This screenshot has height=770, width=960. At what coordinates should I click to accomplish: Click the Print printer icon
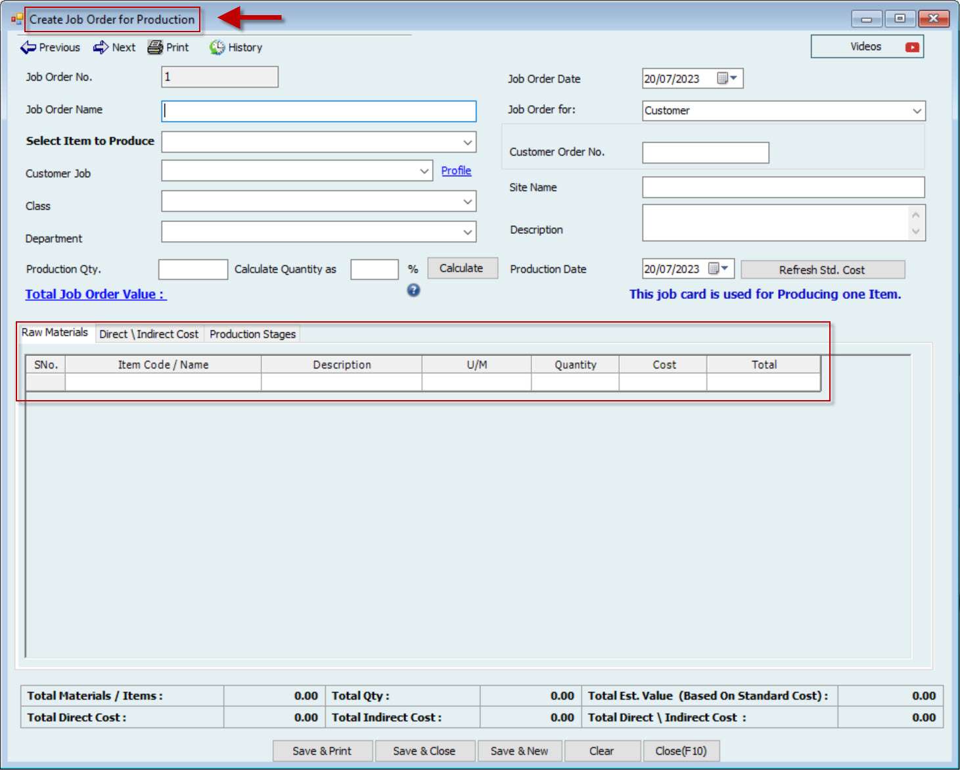click(x=155, y=47)
